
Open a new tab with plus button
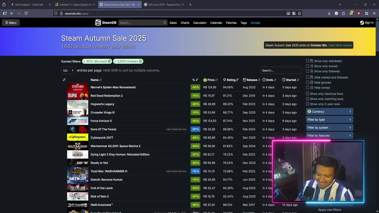(190, 4)
